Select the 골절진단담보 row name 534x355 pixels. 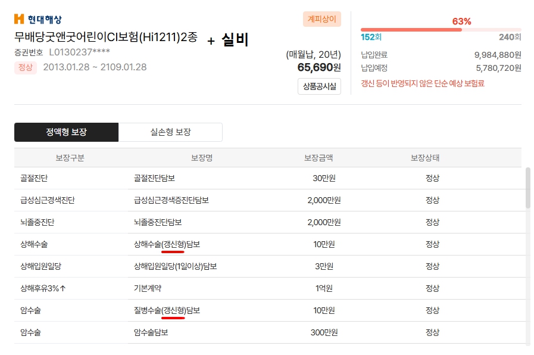(x=154, y=178)
